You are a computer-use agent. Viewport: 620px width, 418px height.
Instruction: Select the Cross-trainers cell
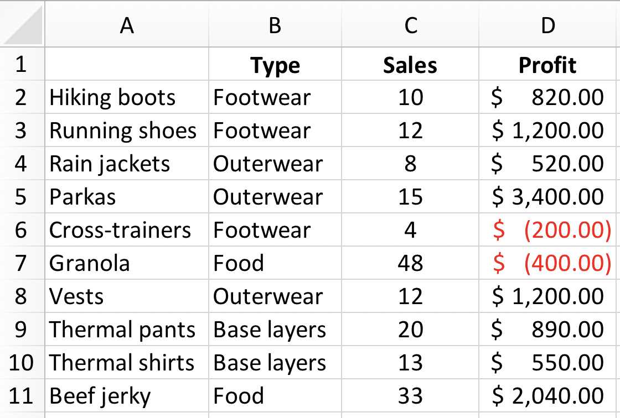[127, 230]
